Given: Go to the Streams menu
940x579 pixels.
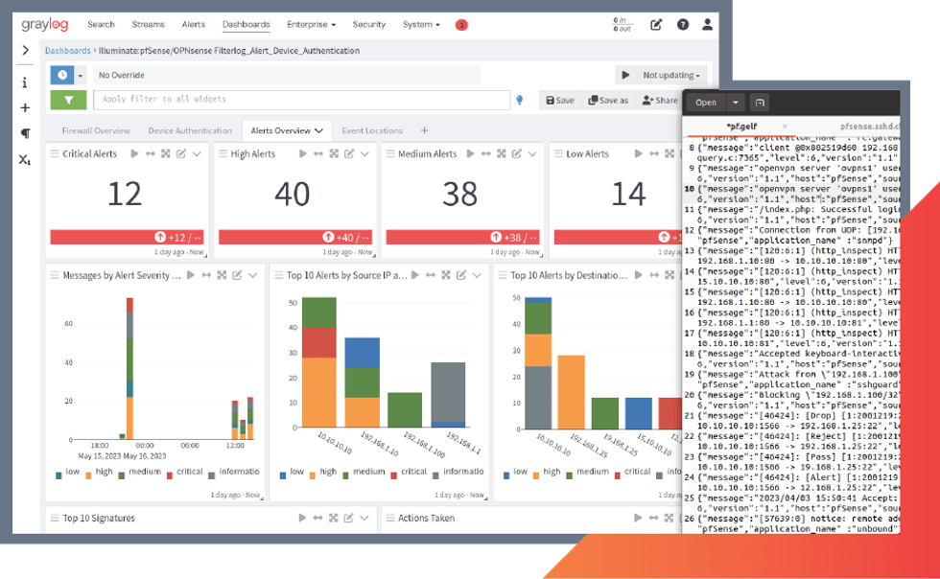Looking at the screenshot, I should [149, 25].
